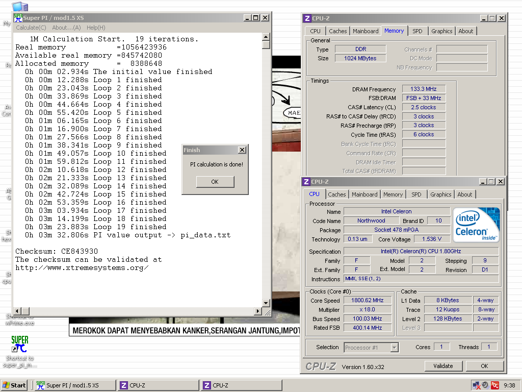Click the memory Size 1024 MBytes field
This screenshot has width=522, height=392.
coord(360,58)
